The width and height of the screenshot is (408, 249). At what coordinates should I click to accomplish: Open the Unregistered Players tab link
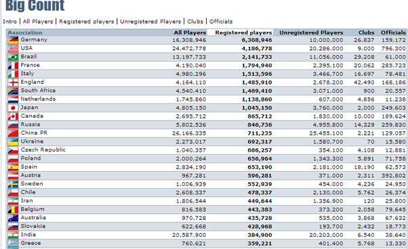pos(150,22)
